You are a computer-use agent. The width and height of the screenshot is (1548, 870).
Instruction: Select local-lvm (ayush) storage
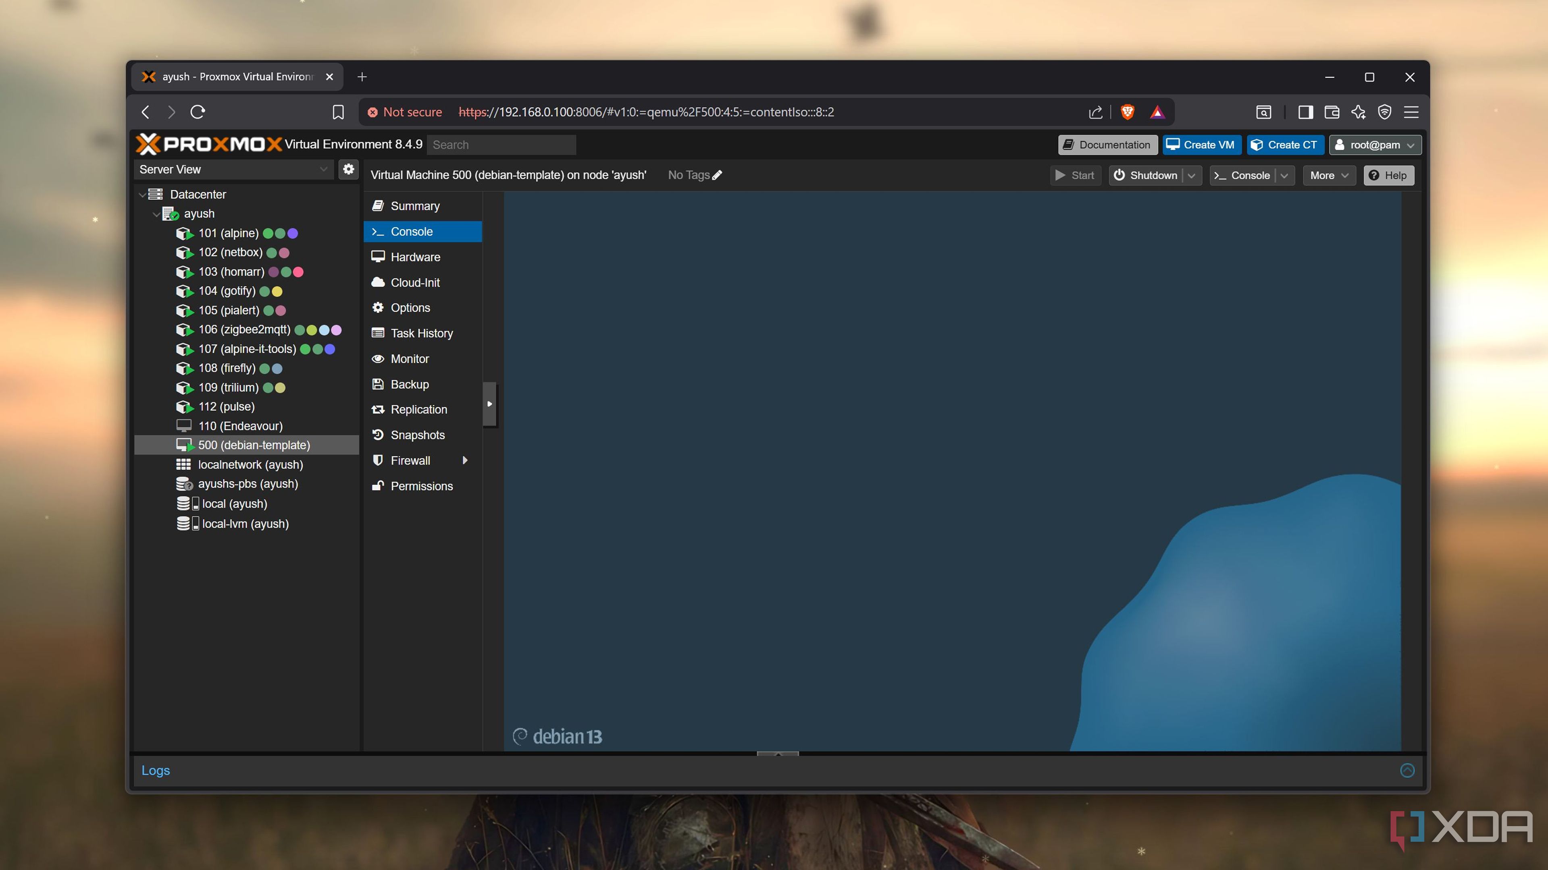click(246, 524)
